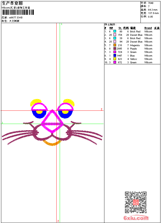Click the file name xt6677.EMB
This screenshot has width=161, height=223.
[16, 18]
